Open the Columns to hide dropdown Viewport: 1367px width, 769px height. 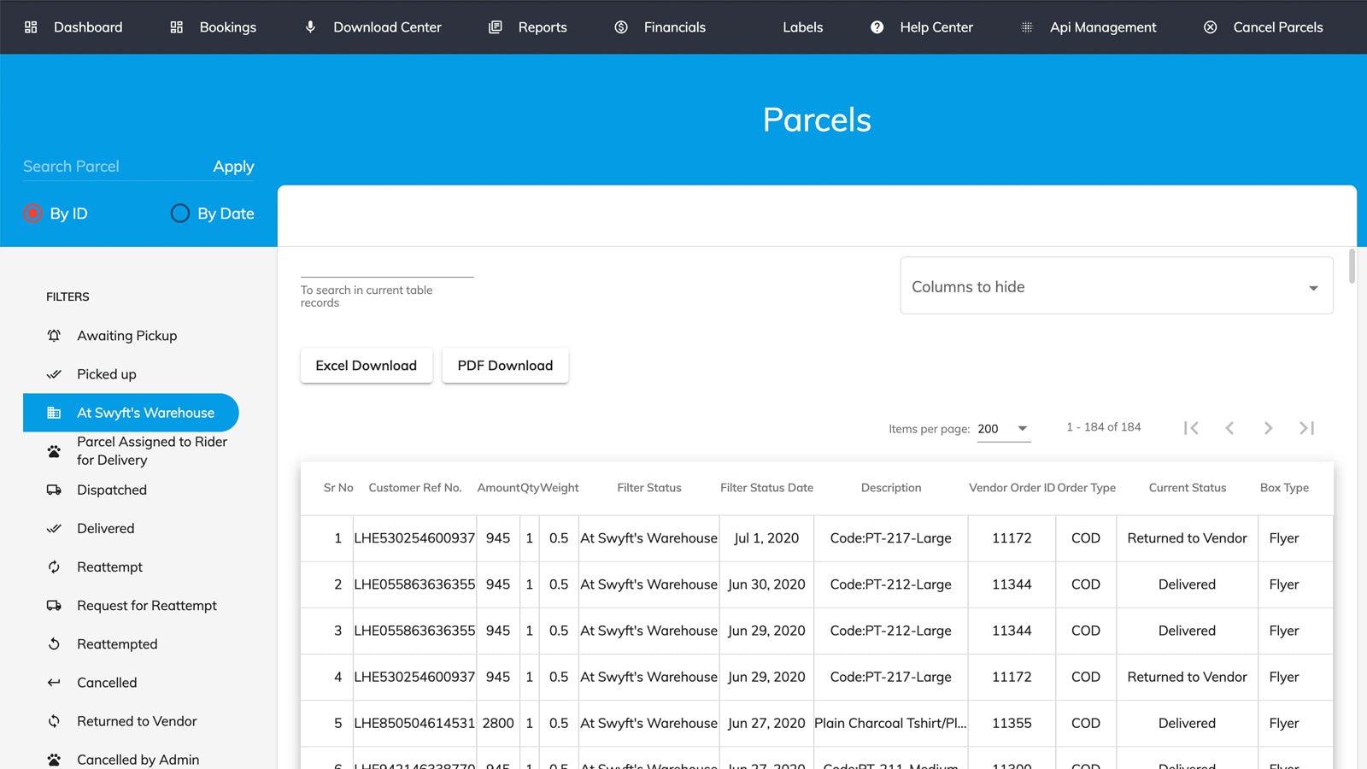[1116, 286]
